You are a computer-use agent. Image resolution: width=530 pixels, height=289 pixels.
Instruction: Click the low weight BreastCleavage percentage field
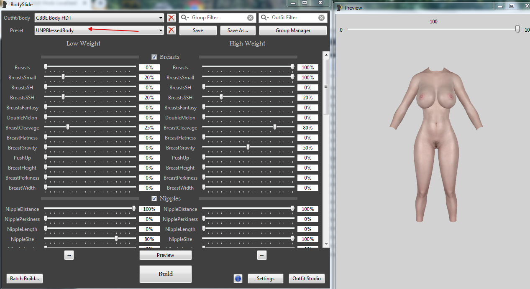149,128
